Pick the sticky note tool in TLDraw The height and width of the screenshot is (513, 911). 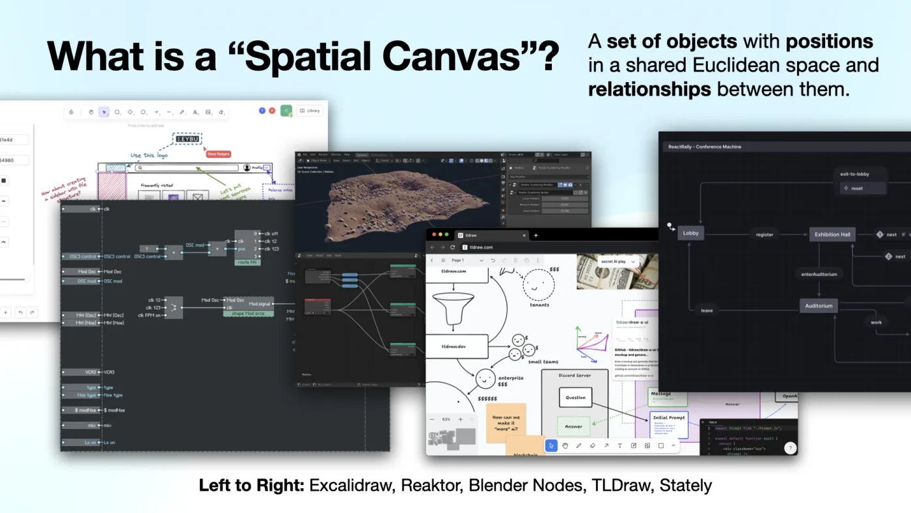point(633,446)
